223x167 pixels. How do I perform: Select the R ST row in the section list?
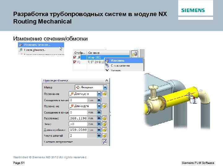96,62
